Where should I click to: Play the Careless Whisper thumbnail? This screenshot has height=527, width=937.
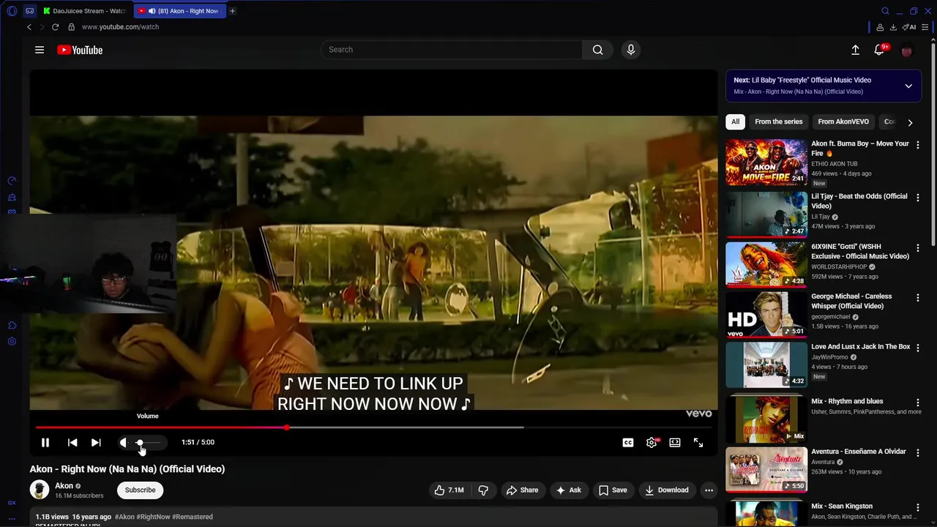(x=766, y=315)
